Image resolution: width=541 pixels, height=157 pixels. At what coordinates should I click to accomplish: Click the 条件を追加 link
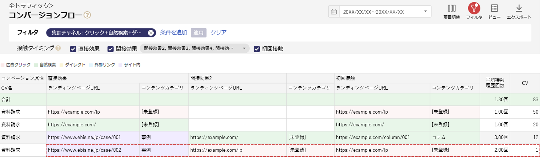click(x=174, y=32)
